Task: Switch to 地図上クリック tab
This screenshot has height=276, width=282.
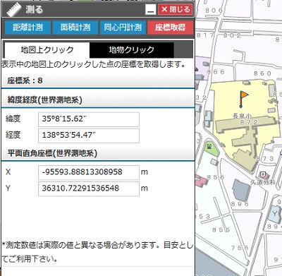Action: [47, 50]
